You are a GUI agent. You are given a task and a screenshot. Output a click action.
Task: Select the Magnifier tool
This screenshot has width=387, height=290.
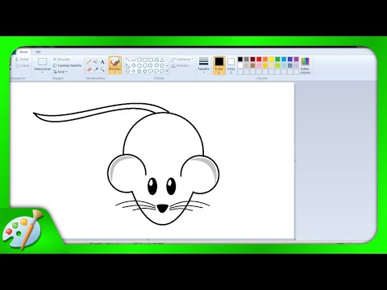102,69
